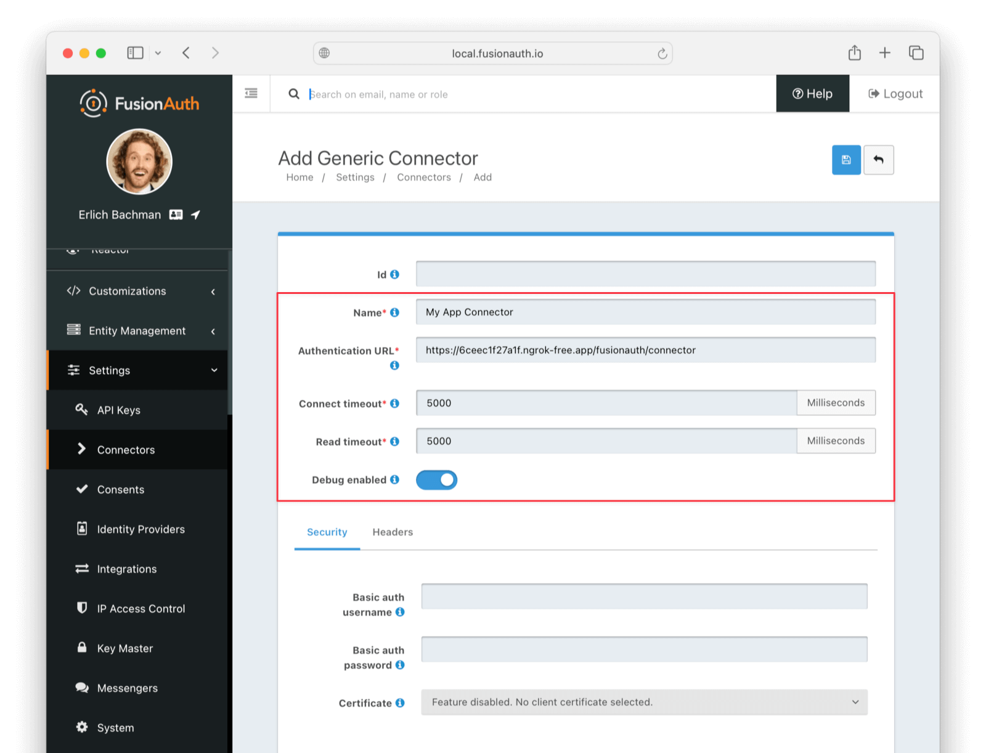Click the location arrow icon next to the profile
This screenshot has width=986, height=753.
click(195, 214)
